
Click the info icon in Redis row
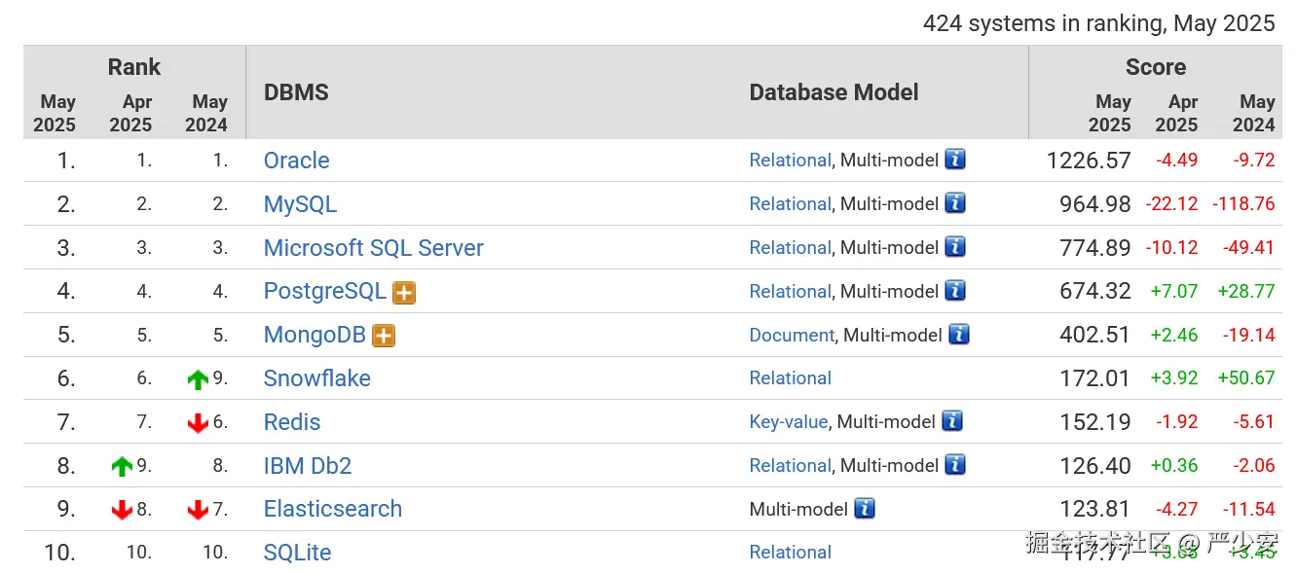coord(951,421)
